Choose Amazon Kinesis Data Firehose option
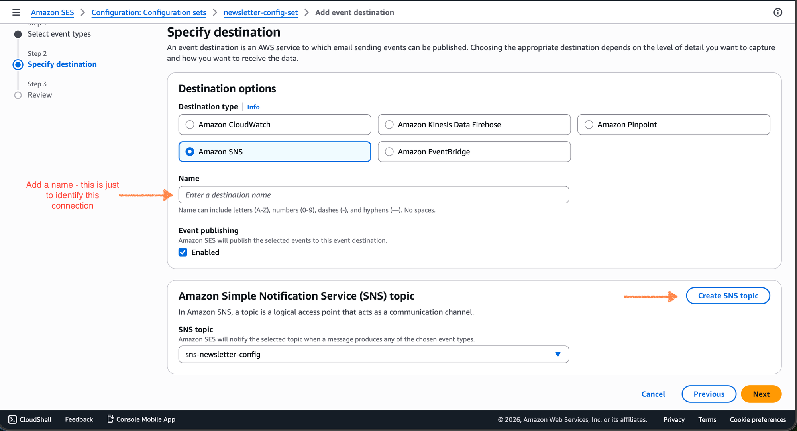This screenshot has height=431, width=797. click(x=389, y=125)
